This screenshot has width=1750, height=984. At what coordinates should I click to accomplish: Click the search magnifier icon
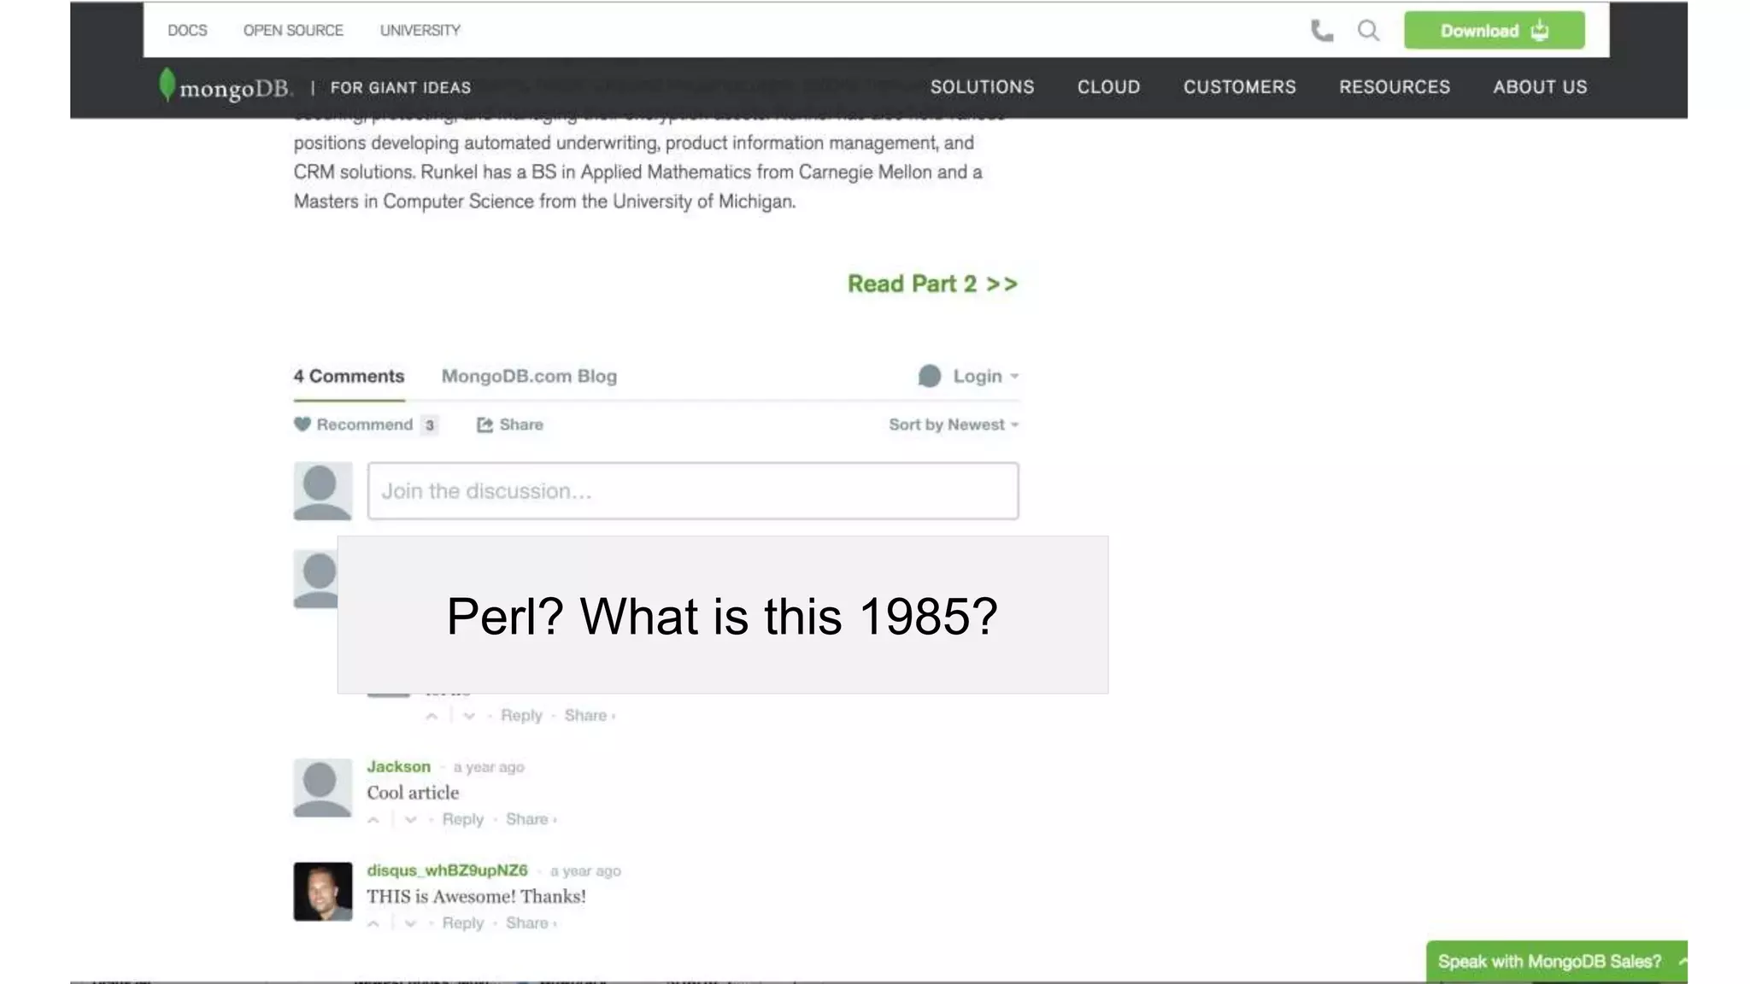pos(1368,31)
